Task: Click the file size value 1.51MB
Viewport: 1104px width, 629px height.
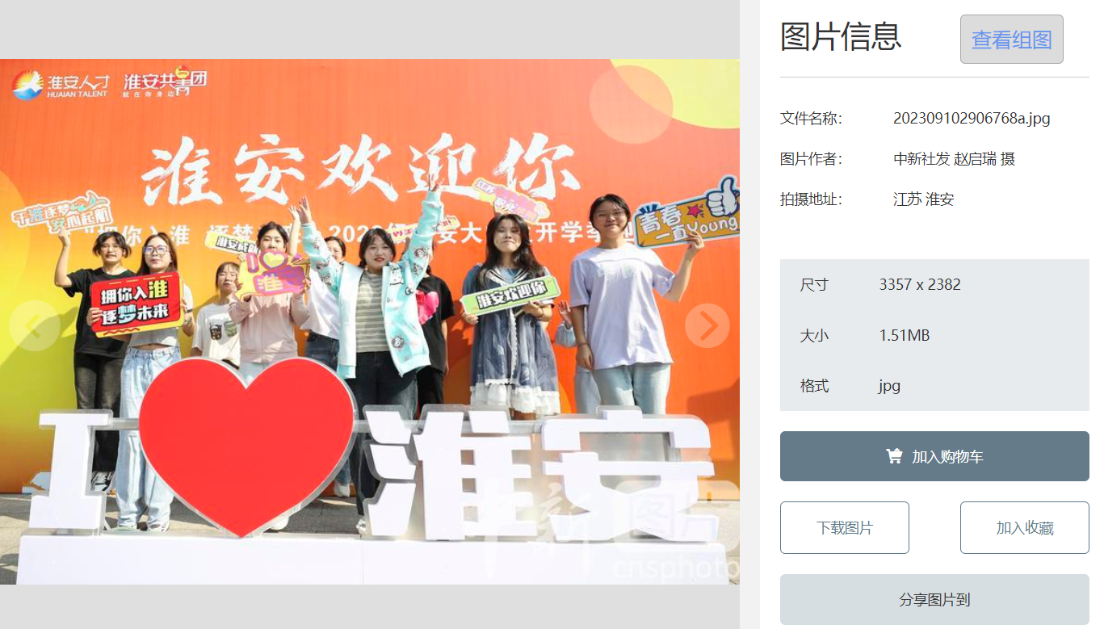Action: (905, 335)
